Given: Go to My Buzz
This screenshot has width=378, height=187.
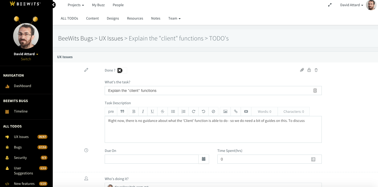Looking at the screenshot, I should 98,5.
